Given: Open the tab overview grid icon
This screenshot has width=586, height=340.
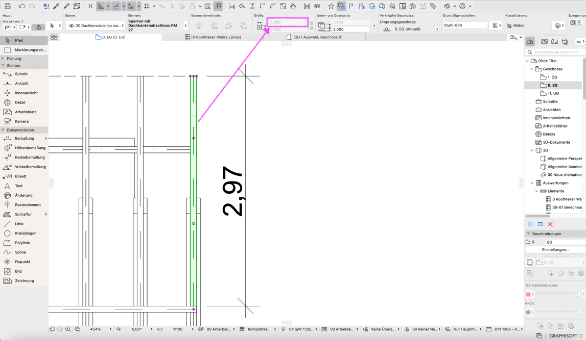Looking at the screenshot, I should tap(54, 37).
